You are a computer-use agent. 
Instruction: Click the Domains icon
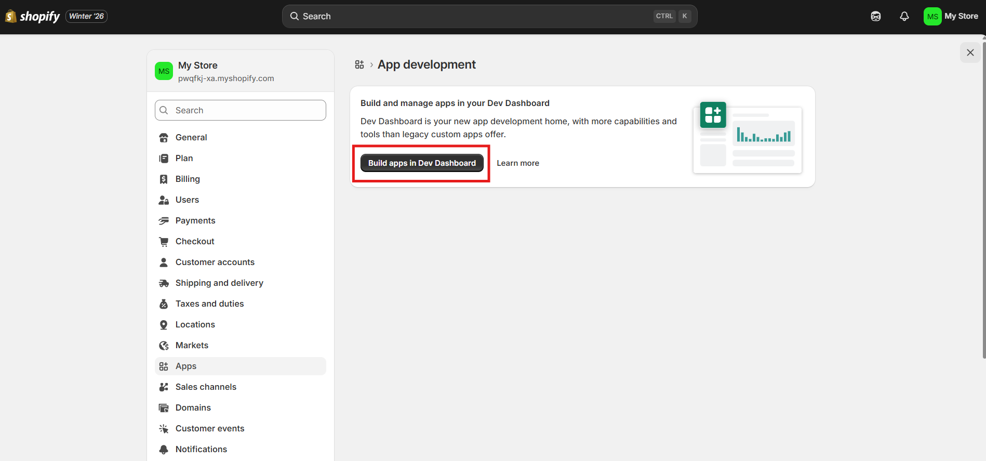click(164, 408)
